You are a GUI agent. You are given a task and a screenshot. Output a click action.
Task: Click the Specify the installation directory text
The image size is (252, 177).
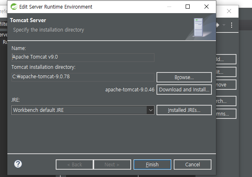(48, 30)
